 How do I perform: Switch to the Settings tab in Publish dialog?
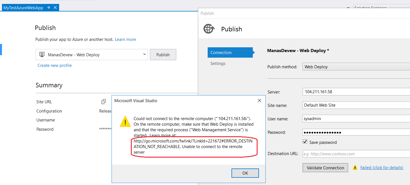point(218,64)
